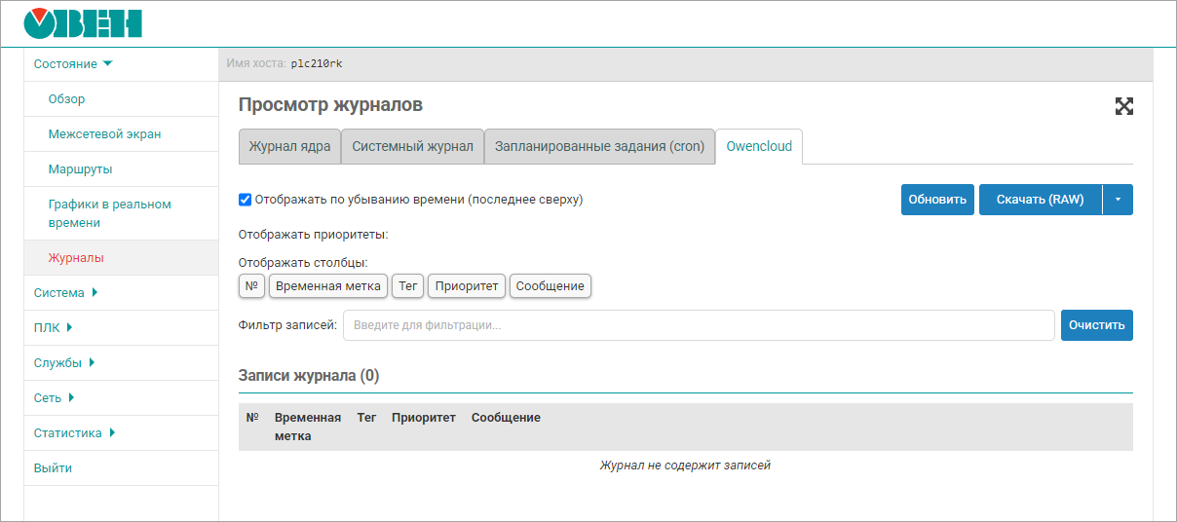Expand the Сеть menu section
Screen dimensions: 1177x522
[x=55, y=398]
